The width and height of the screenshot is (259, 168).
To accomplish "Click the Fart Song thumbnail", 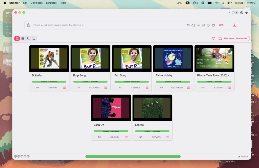I will pos(132,58).
